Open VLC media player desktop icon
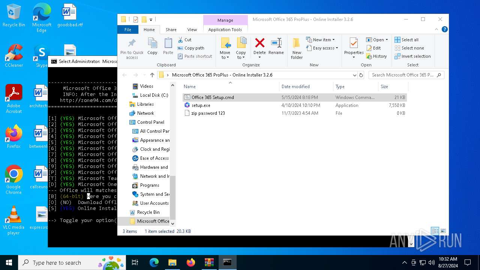This screenshot has width=480, height=270. point(14,220)
